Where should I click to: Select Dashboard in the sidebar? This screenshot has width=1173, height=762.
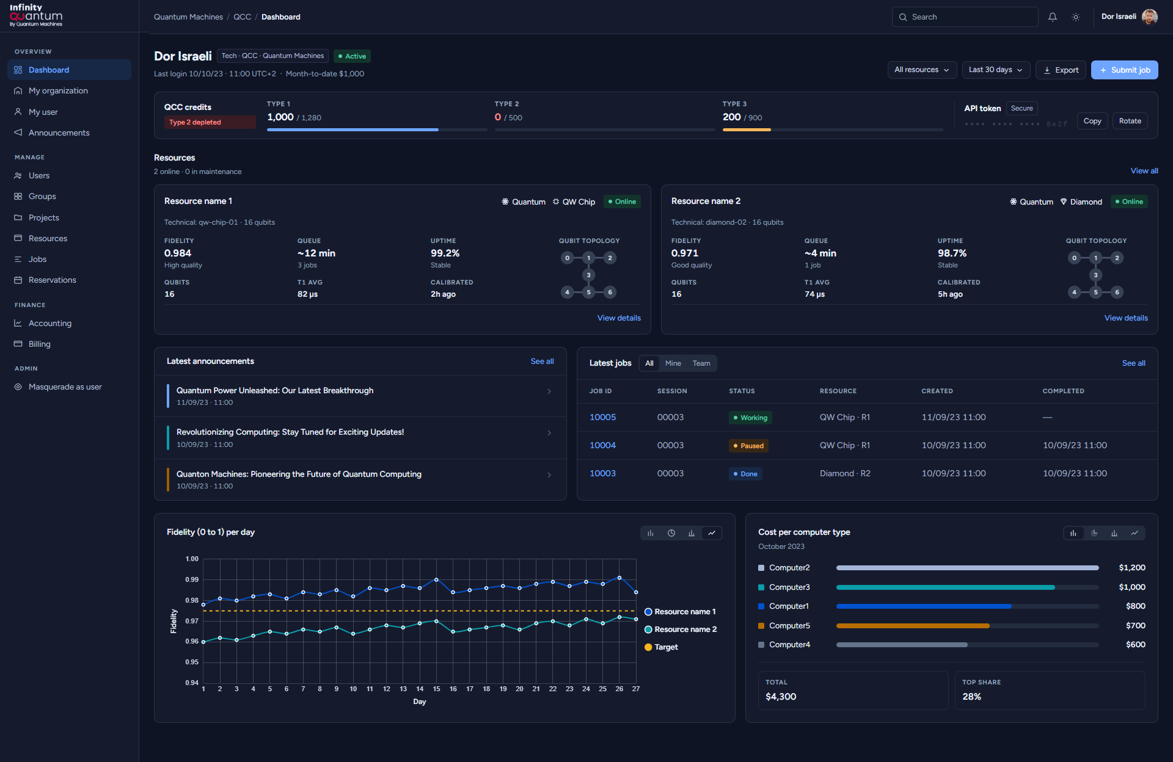point(69,70)
